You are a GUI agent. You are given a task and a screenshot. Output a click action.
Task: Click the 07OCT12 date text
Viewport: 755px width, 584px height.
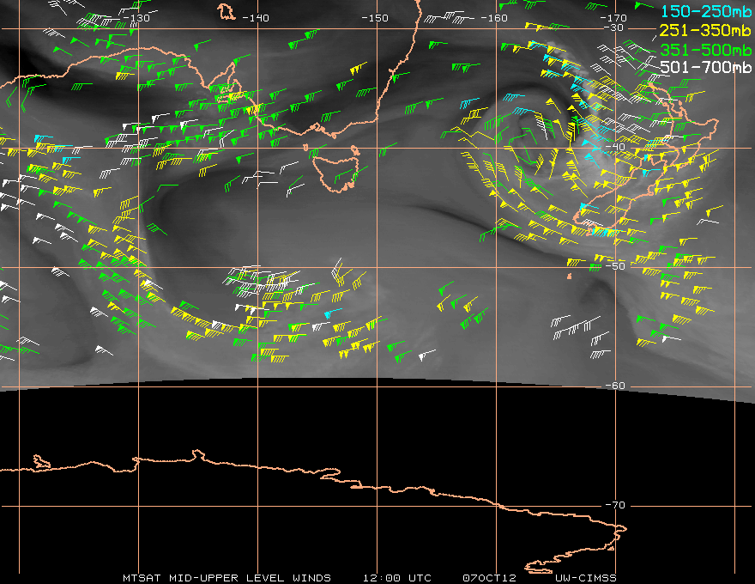coord(489,578)
